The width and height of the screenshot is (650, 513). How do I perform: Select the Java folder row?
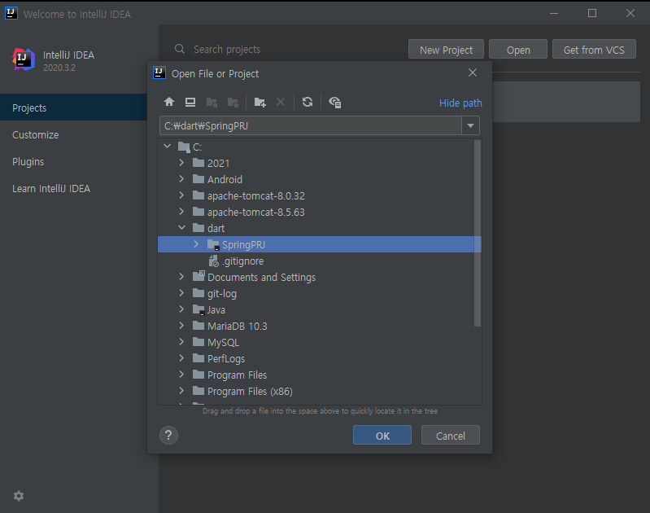[320, 310]
